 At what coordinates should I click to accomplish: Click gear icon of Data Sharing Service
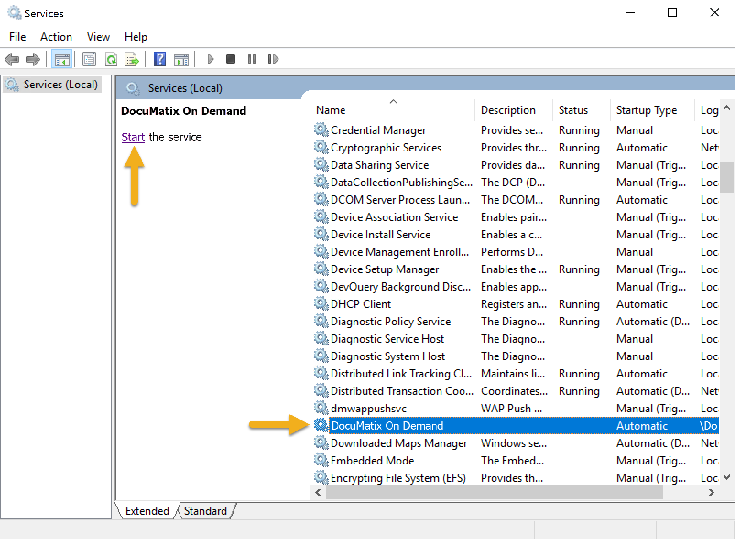(321, 165)
